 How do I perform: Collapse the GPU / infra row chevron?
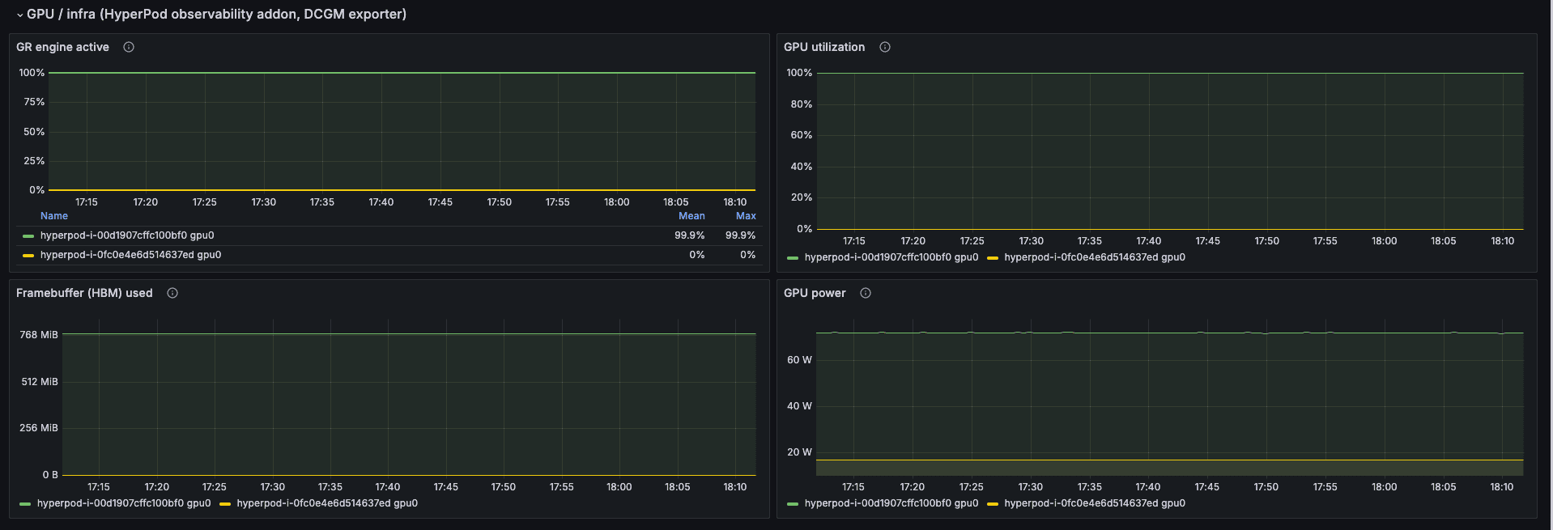(x=19, y=15)
